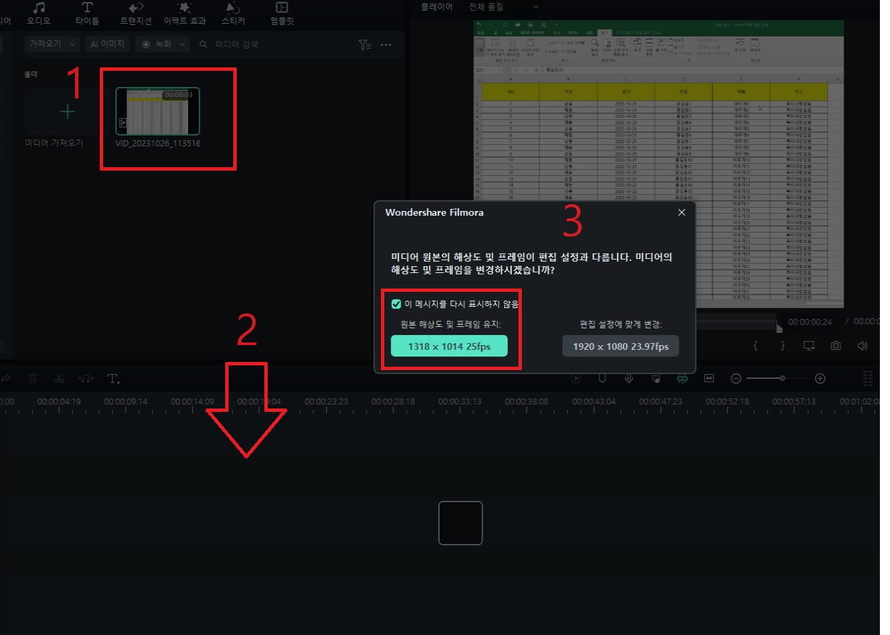Click the marker shield icon in timeline toolbar
Viewport: 890px width, 635px height.
point(602,379)
